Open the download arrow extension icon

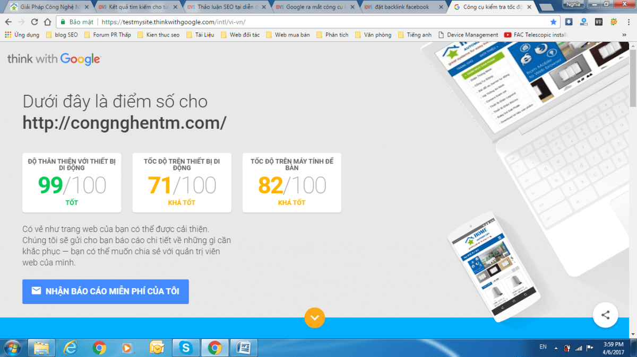[569, 22]
